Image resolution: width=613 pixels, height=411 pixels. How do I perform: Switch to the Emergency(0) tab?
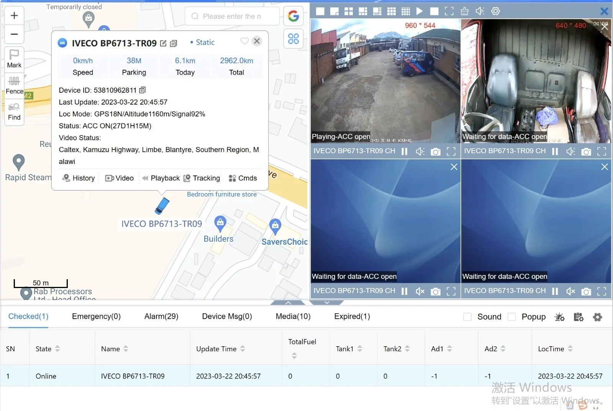[96, 316]
